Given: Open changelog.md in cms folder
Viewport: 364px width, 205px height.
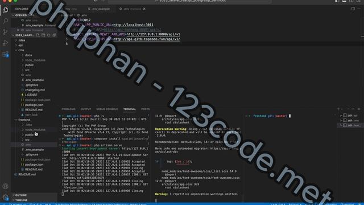Looking at the screenshot, I should click(x=35, y=90).
